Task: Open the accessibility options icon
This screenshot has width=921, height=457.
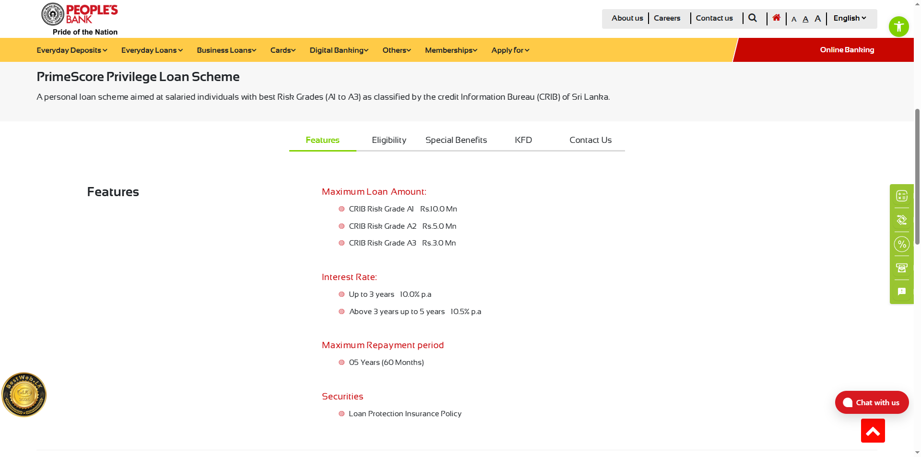Action: pyautogui.click(x=899, y=26)
